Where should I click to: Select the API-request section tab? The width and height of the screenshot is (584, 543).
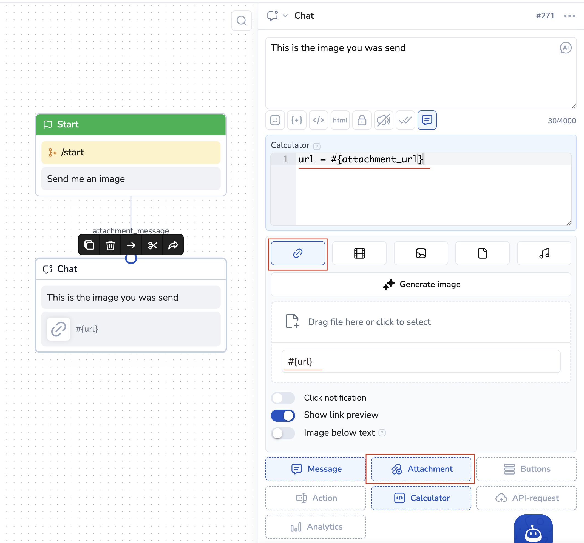[x=526, y=498]
